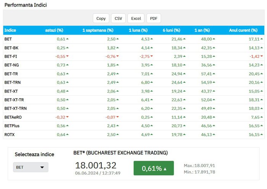Select the BETAeRO index name
The height and width of the screenshot is (189, 267).
tap(13, 117)
